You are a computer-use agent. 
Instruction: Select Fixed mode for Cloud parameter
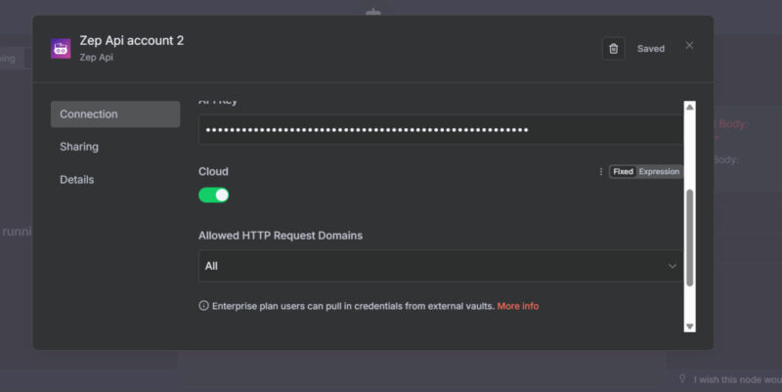pyautogui.click(x=623, y=172)
